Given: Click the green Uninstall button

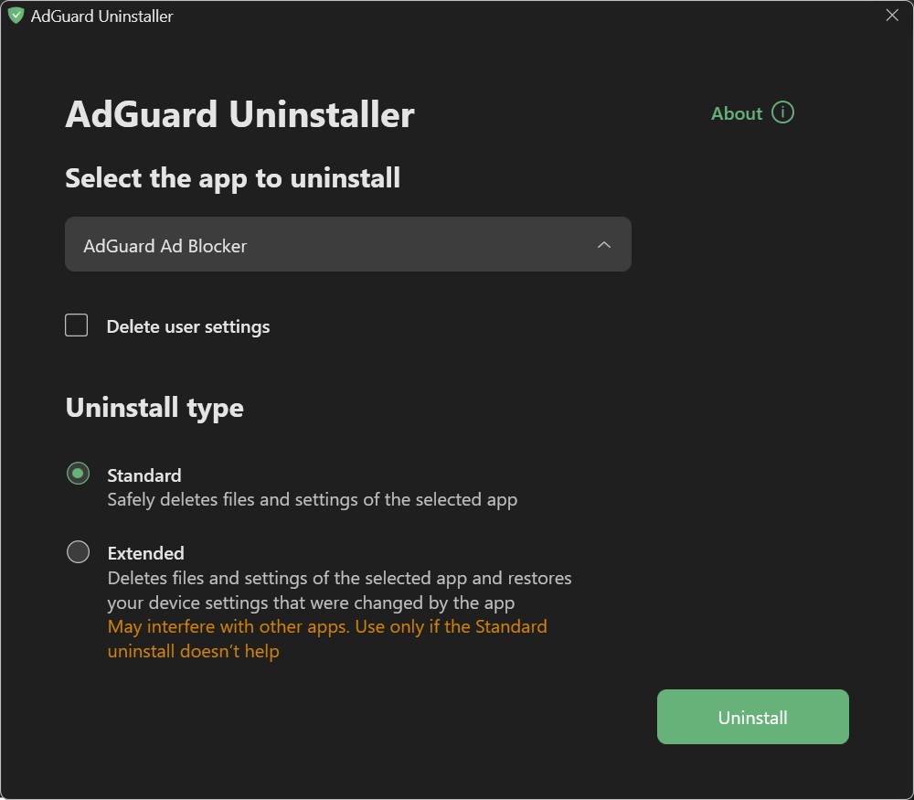Looking at the screenshot, I should pos(752,717).
